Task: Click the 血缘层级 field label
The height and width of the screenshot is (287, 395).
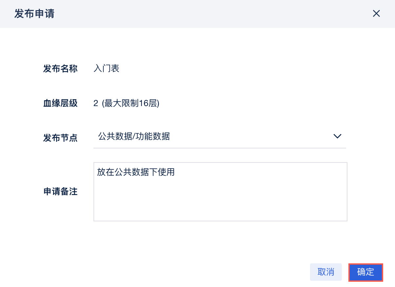Action: 60,103
